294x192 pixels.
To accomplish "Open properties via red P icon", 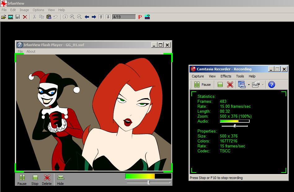I will coord(140,17).
